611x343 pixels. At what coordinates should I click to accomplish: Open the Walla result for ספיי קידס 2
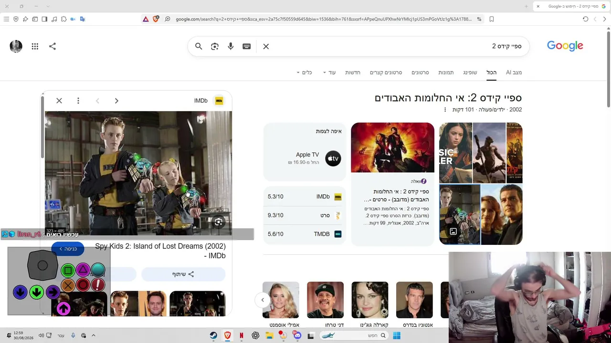[396, 195]
